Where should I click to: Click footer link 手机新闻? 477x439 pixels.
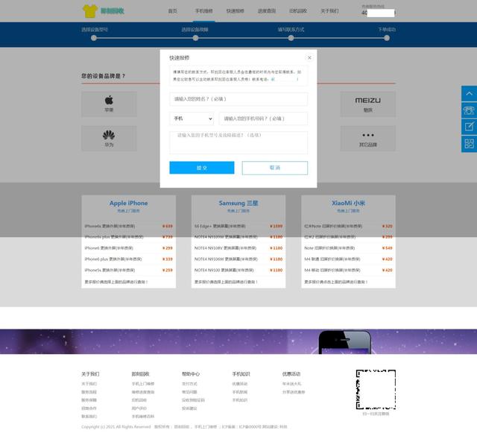(x=240, y=392)
